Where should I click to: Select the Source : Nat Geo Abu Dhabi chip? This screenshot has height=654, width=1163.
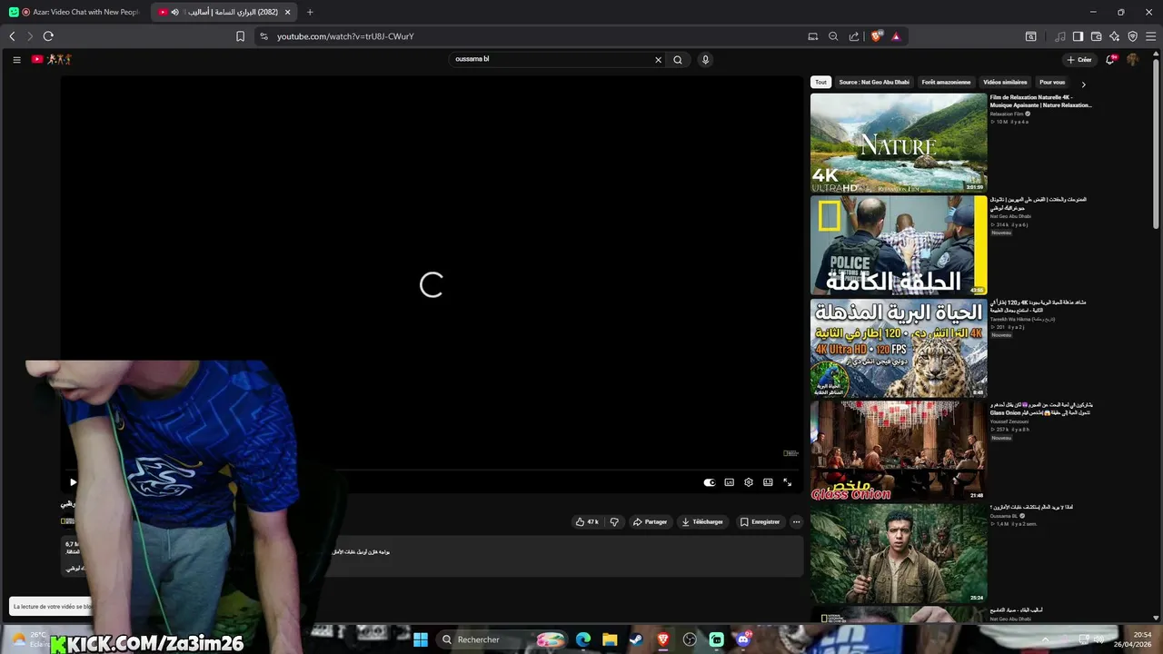click(x=874, y=82)
